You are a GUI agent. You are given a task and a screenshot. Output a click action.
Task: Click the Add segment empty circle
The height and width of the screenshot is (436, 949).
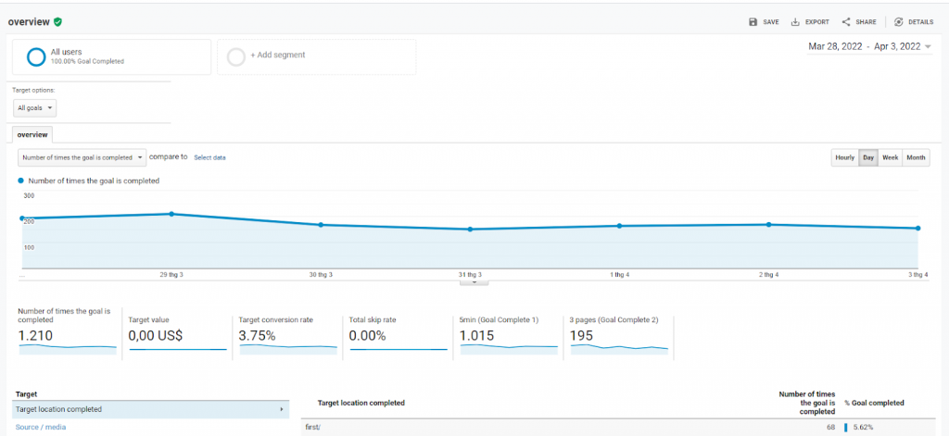coord(236,56)
